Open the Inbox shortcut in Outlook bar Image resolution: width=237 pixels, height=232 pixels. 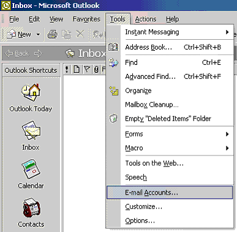point(31,136)
